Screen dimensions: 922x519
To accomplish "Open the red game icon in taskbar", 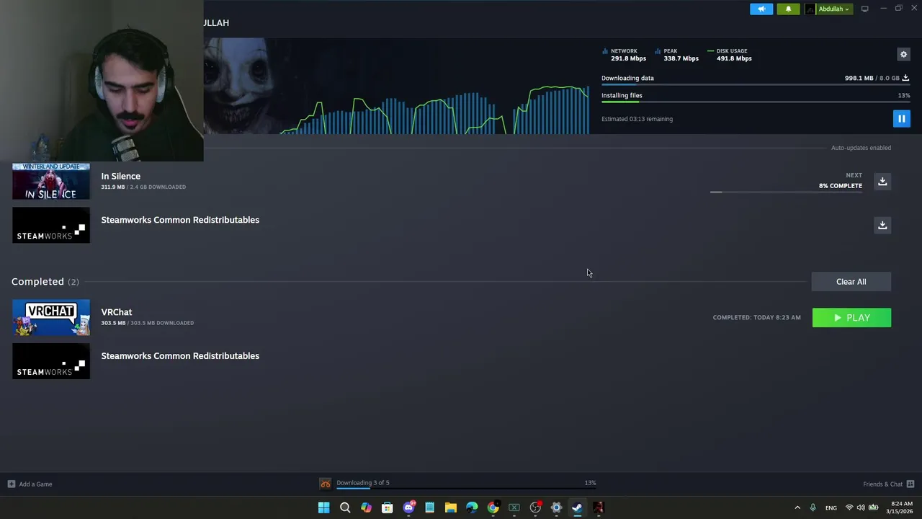I will pos(599,507).
